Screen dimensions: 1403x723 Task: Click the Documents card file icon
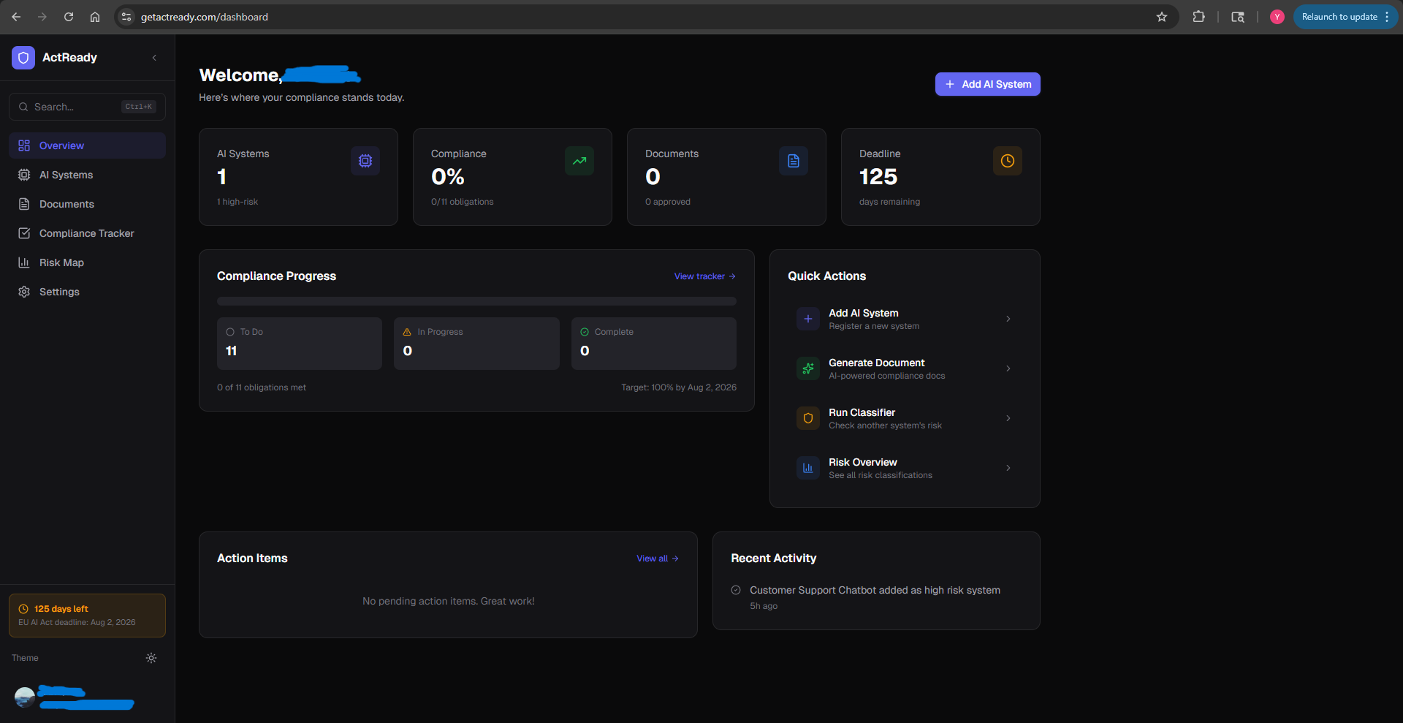click(794, 161)
